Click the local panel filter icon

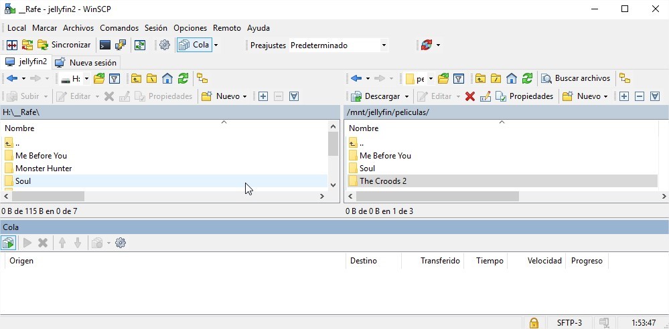pyautogui.click(x=115, y=78)
